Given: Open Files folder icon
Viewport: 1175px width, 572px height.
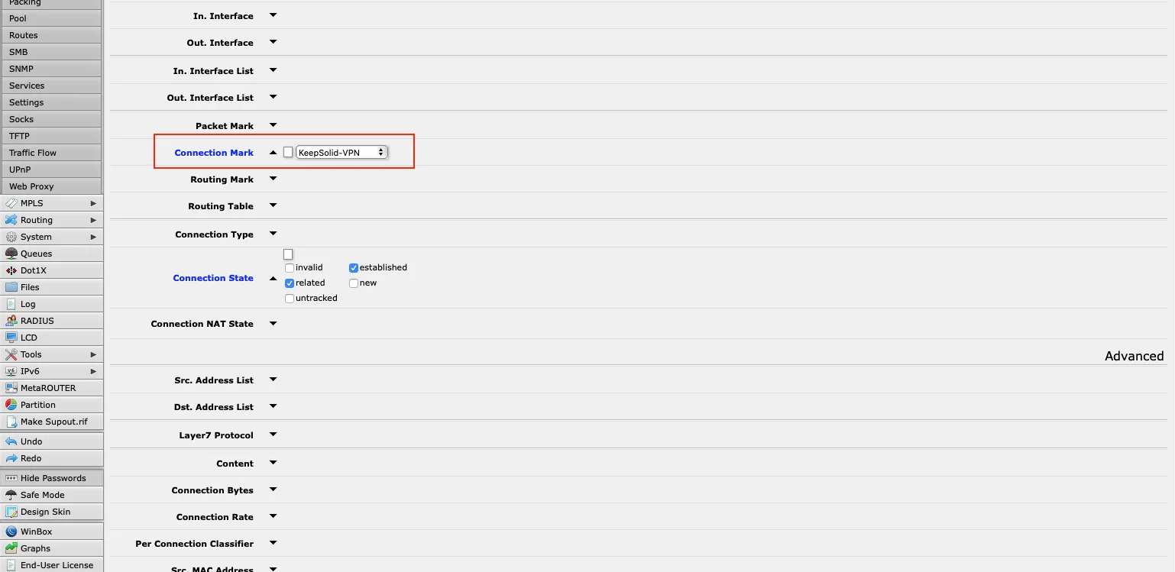Looking at the screenshot, I should (11, 287).
